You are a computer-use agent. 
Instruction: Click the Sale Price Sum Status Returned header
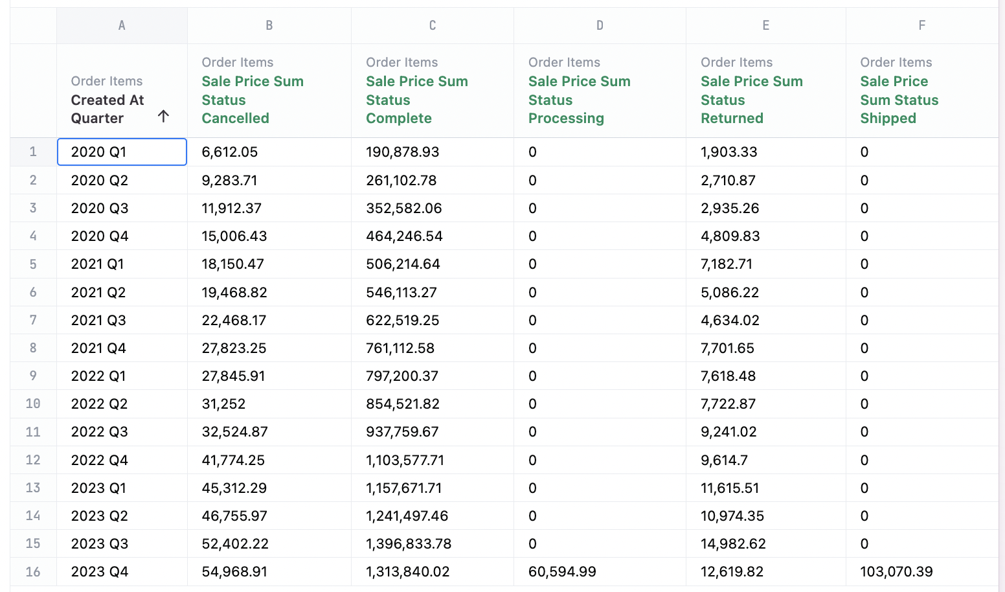pos(751,100)
